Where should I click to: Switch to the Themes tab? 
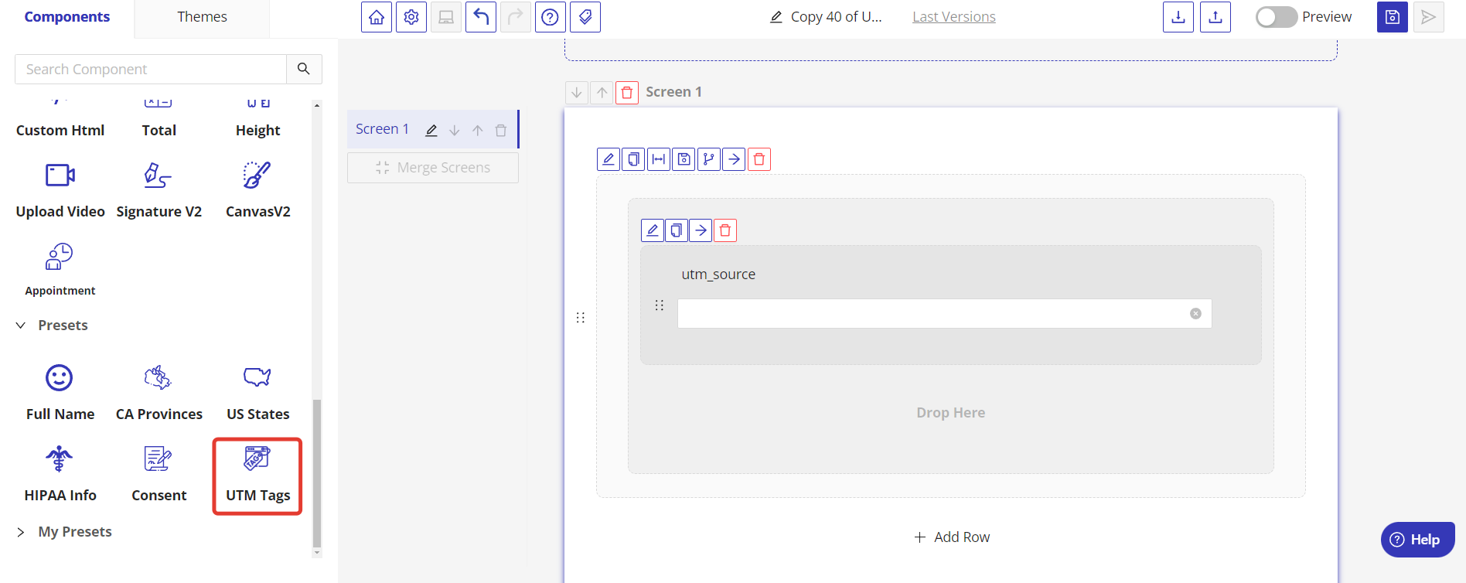pos(202,17)
